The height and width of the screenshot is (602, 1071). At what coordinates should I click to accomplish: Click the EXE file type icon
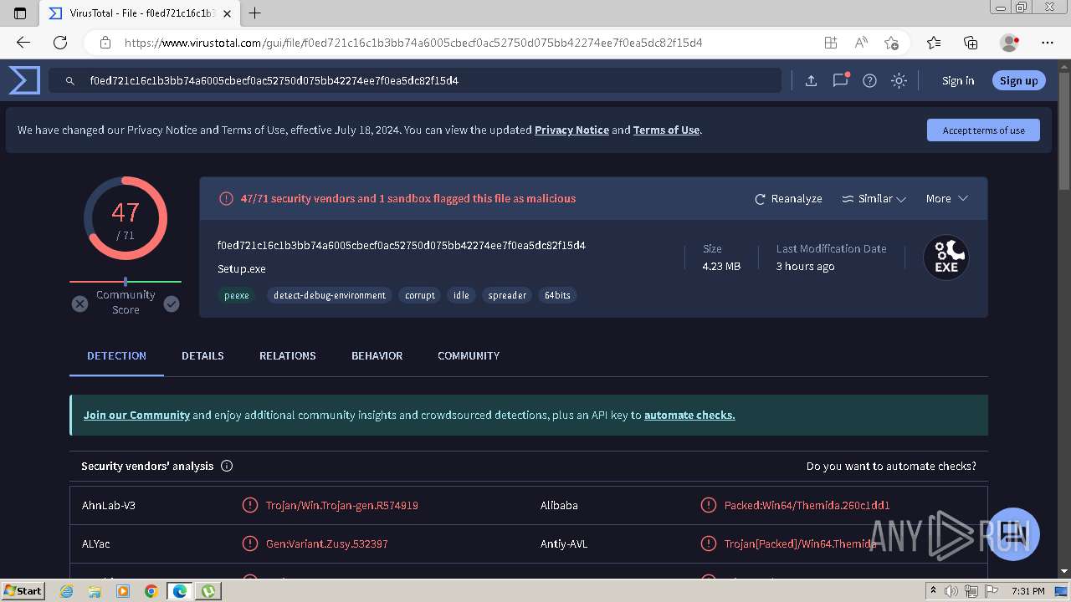tap(946, 258)
